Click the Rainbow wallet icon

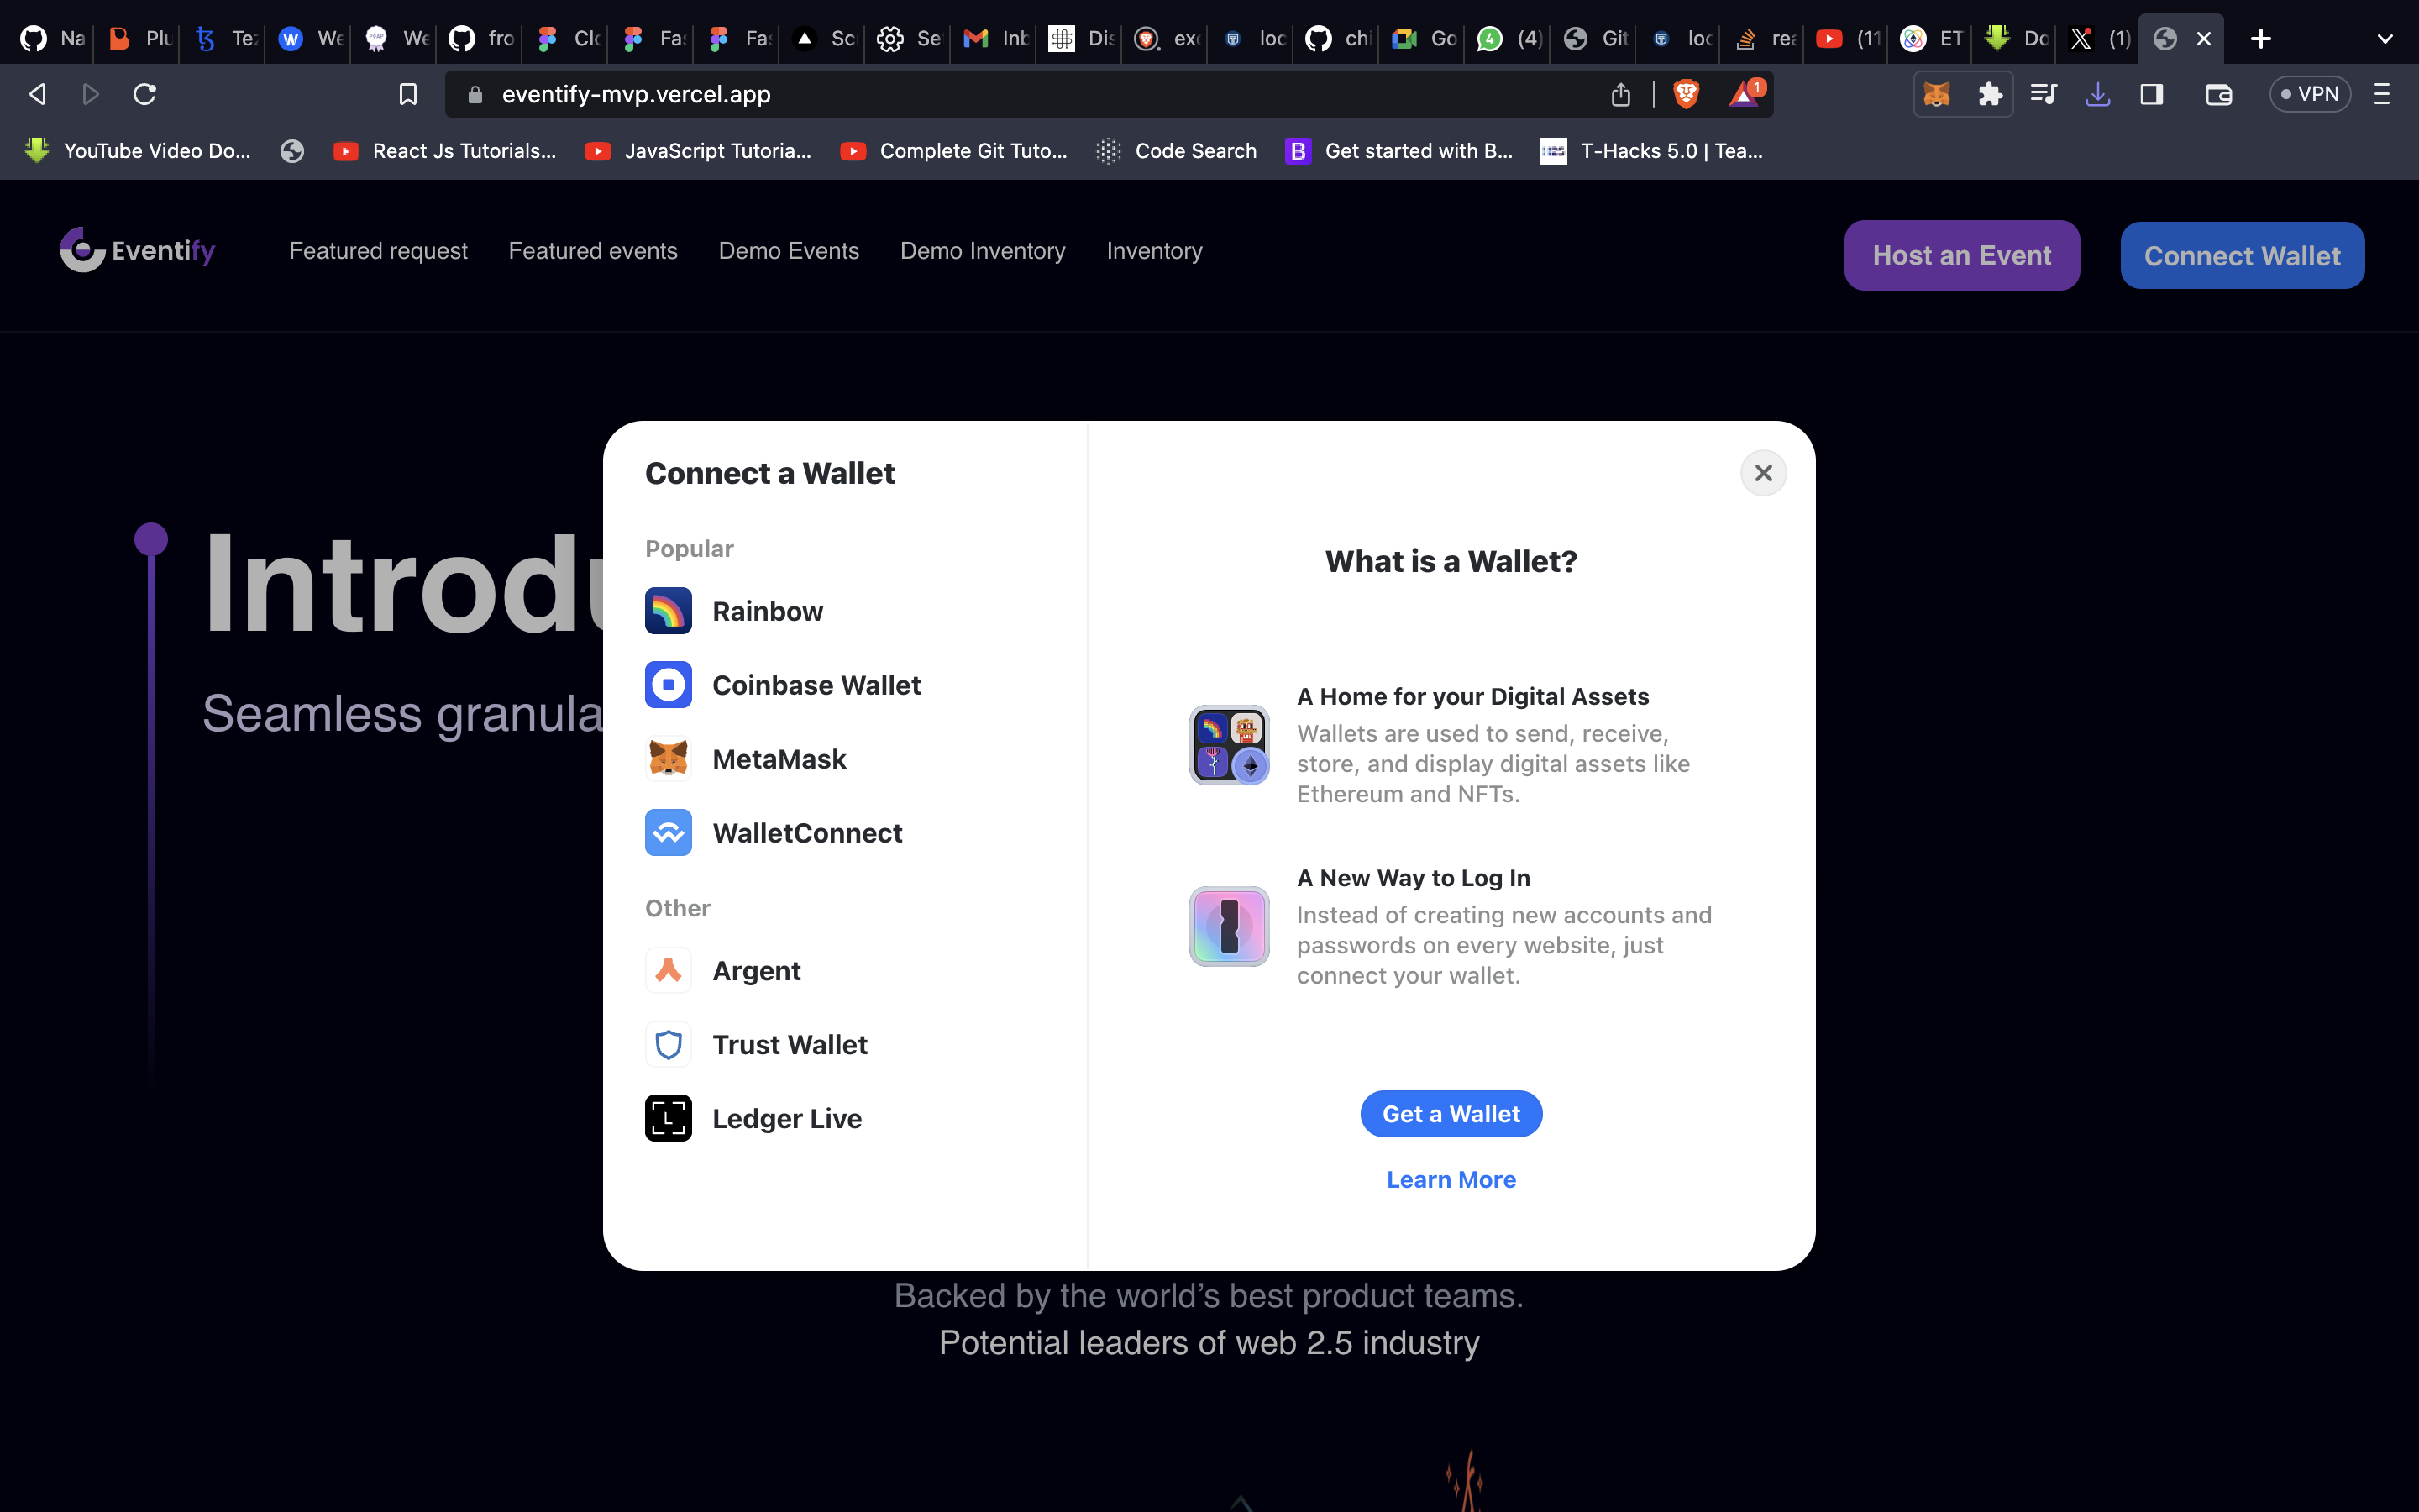pyautogui.click(x=669, y=610)
